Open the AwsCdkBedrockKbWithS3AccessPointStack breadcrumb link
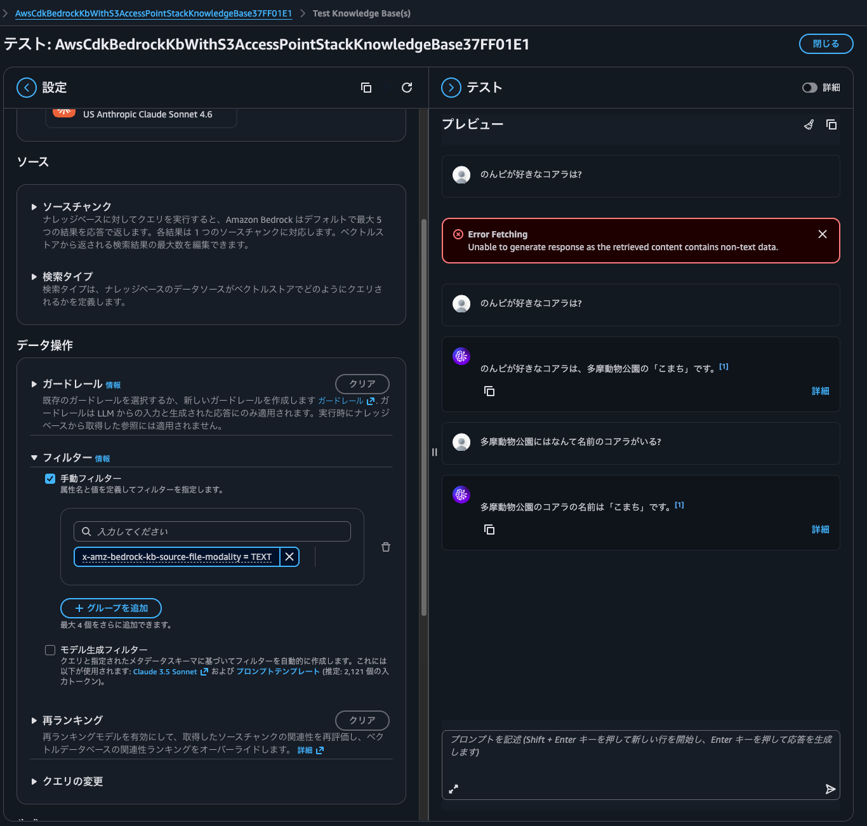 click(154, 13)
